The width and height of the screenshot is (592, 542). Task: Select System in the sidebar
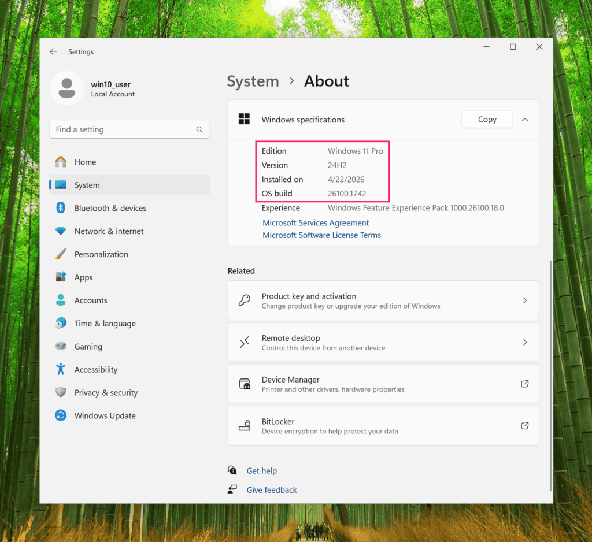tap(129, 185)
